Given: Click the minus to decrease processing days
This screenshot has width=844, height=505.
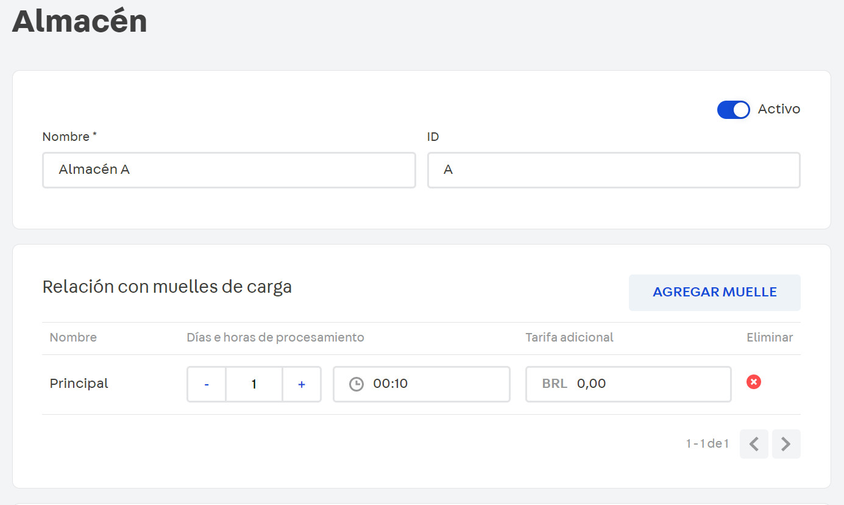Looking at the screenshot, I should [x=206, y=384].
